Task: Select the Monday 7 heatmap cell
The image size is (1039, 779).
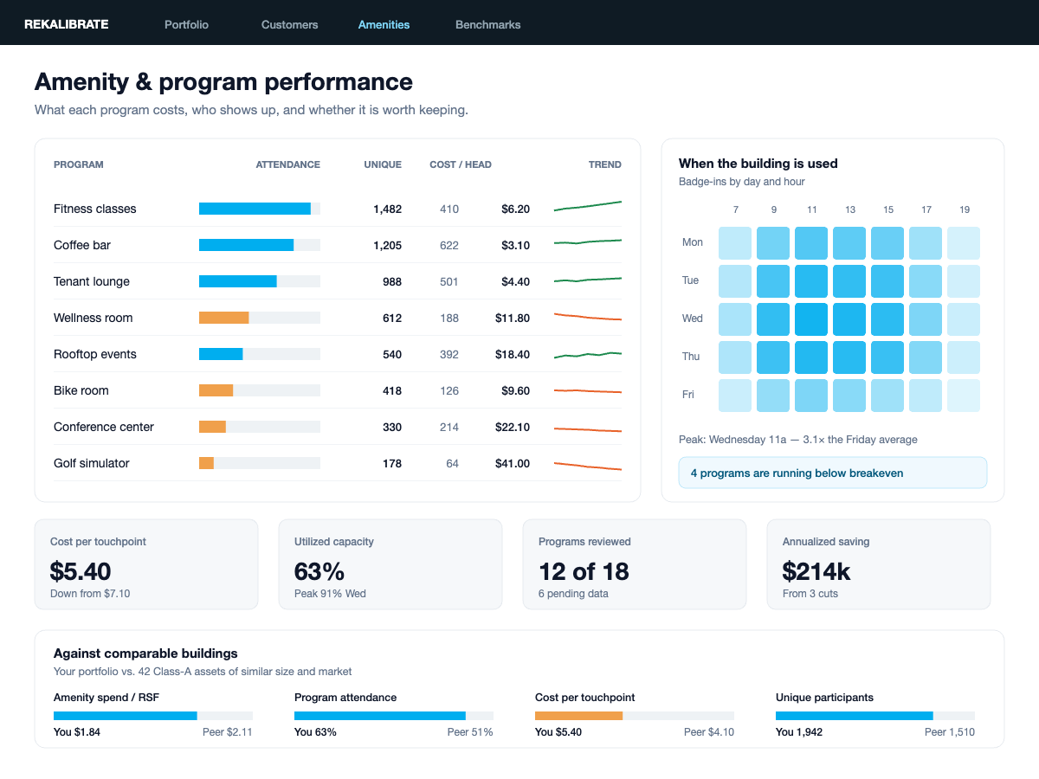Action: click(735, 243)
